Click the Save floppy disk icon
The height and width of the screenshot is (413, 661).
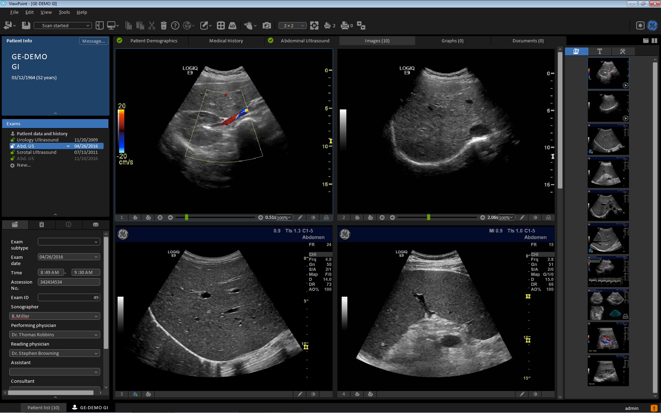(x=26, y=25)
